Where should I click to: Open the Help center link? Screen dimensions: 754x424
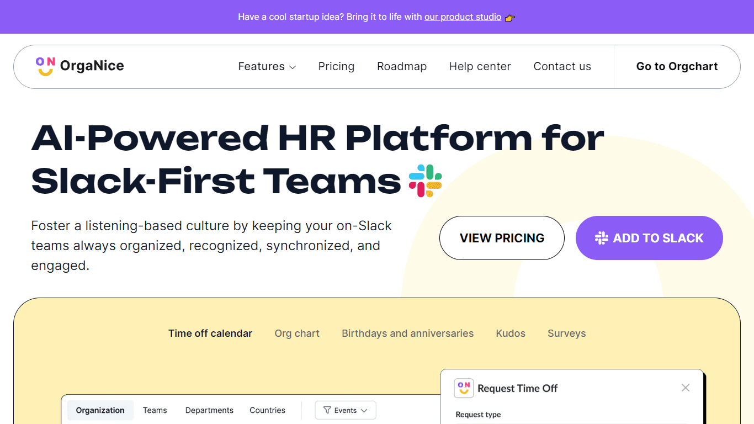click(x=480, y=66)
